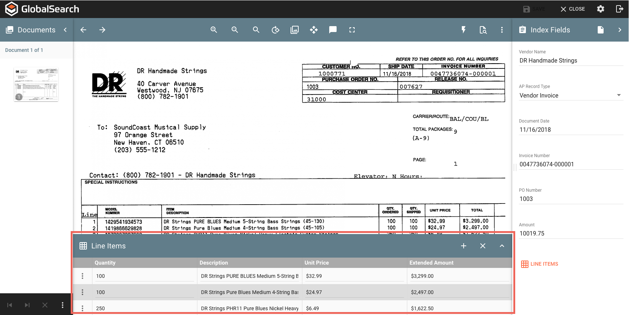The image size is (629, 315).
Task: Collapse the Line Items panel
Action: point(502,246)
